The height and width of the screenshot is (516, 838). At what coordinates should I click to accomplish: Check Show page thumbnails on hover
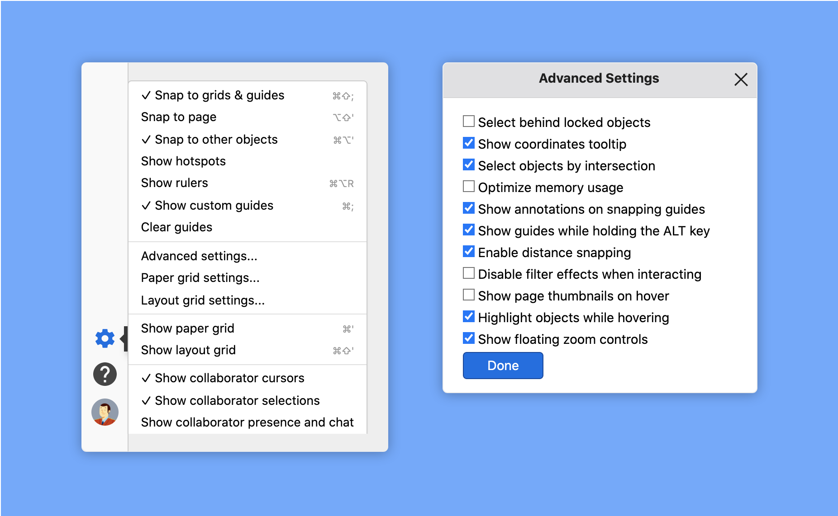pos(469,295)
